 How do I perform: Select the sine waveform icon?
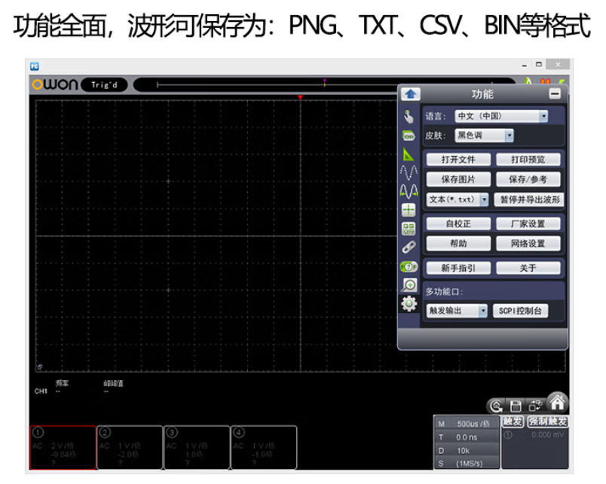click(409, 172)
